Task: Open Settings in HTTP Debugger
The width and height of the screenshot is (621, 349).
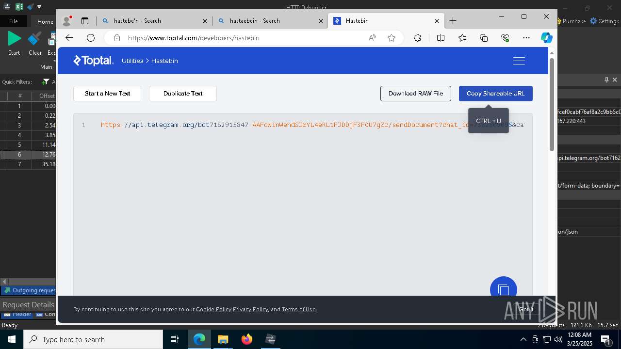Action: tap(604, 21)
